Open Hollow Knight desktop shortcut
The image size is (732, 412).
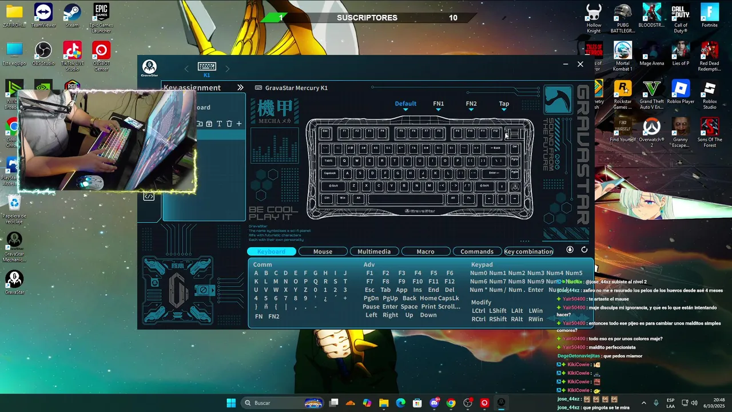(x=594, y=18)
